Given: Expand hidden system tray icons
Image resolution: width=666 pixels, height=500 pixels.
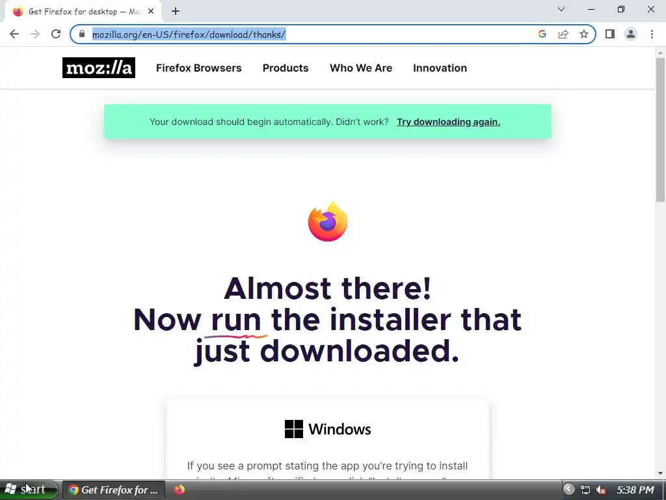Looking at the screenshot, I should (x=568, y=490).
